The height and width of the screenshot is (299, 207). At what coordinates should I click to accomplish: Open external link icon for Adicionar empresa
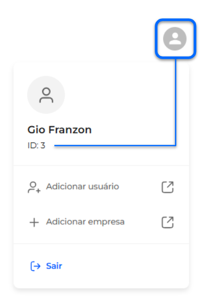(168, 222)
